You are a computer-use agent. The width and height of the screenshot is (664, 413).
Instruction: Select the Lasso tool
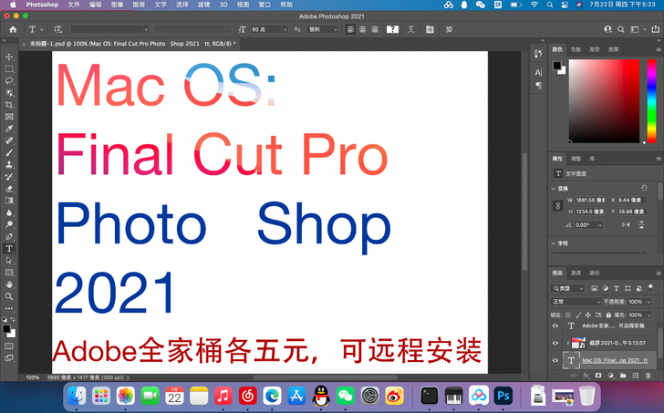pyautogui.click(x=9, y=81)
